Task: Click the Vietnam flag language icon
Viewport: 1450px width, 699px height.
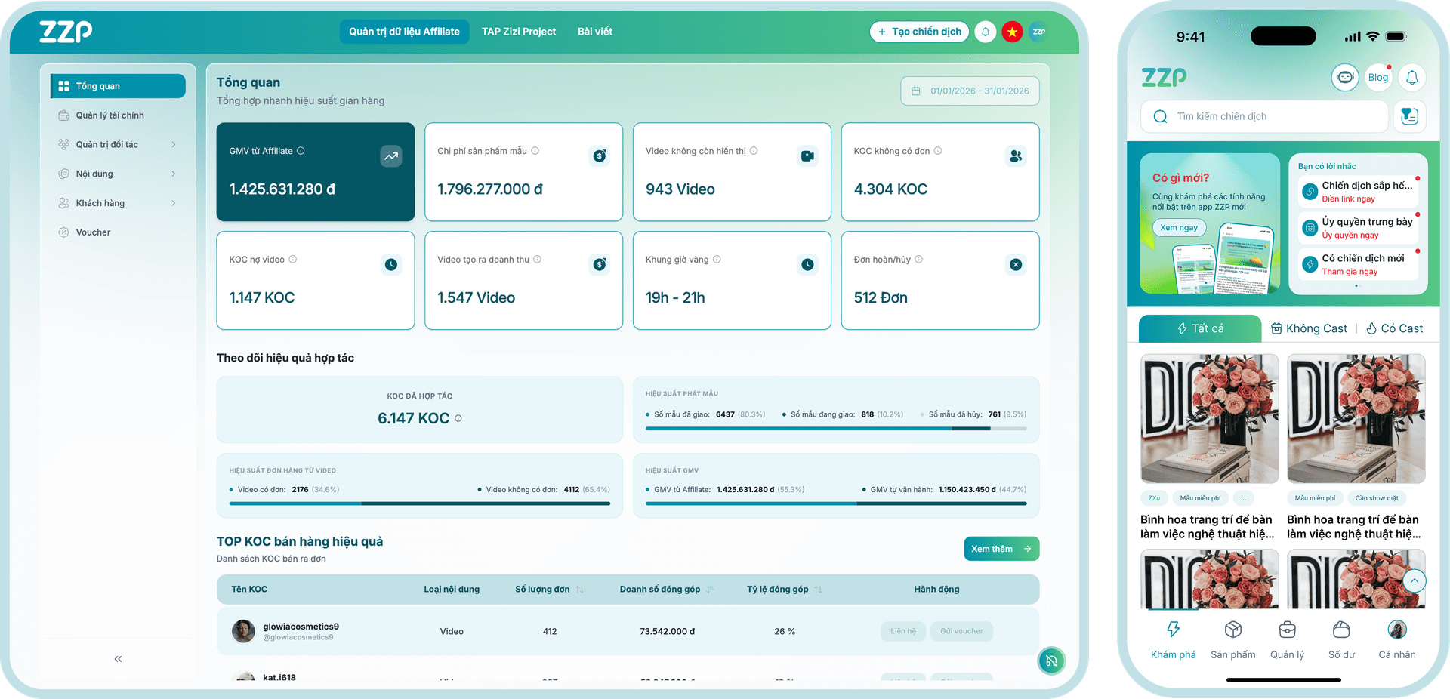Action: click(x=1012, y=32)
